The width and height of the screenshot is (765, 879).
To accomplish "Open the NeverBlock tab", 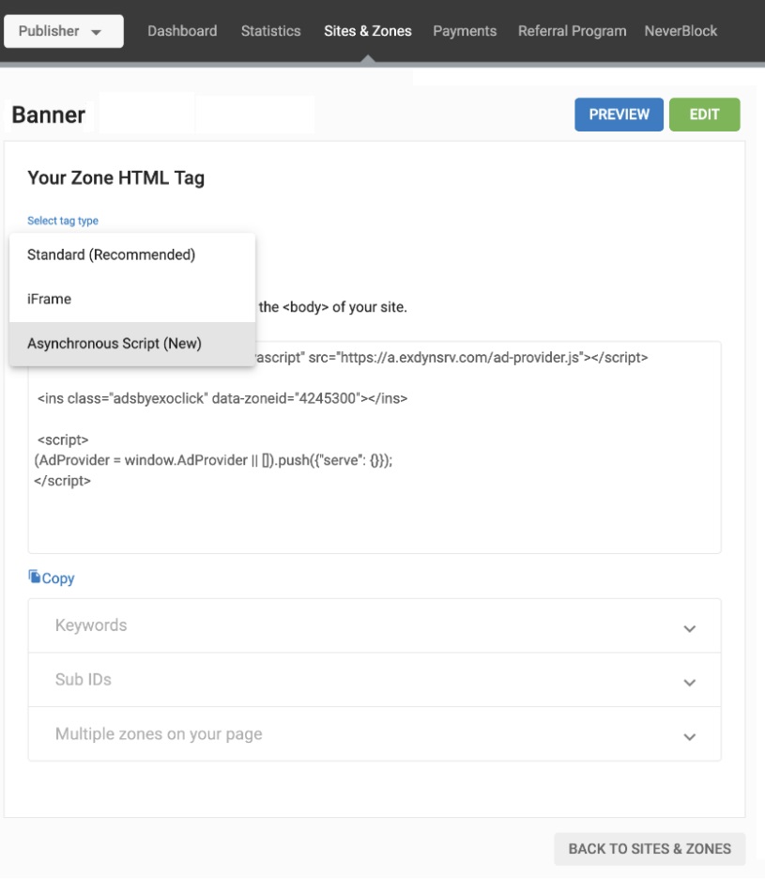I will point(681,31).
